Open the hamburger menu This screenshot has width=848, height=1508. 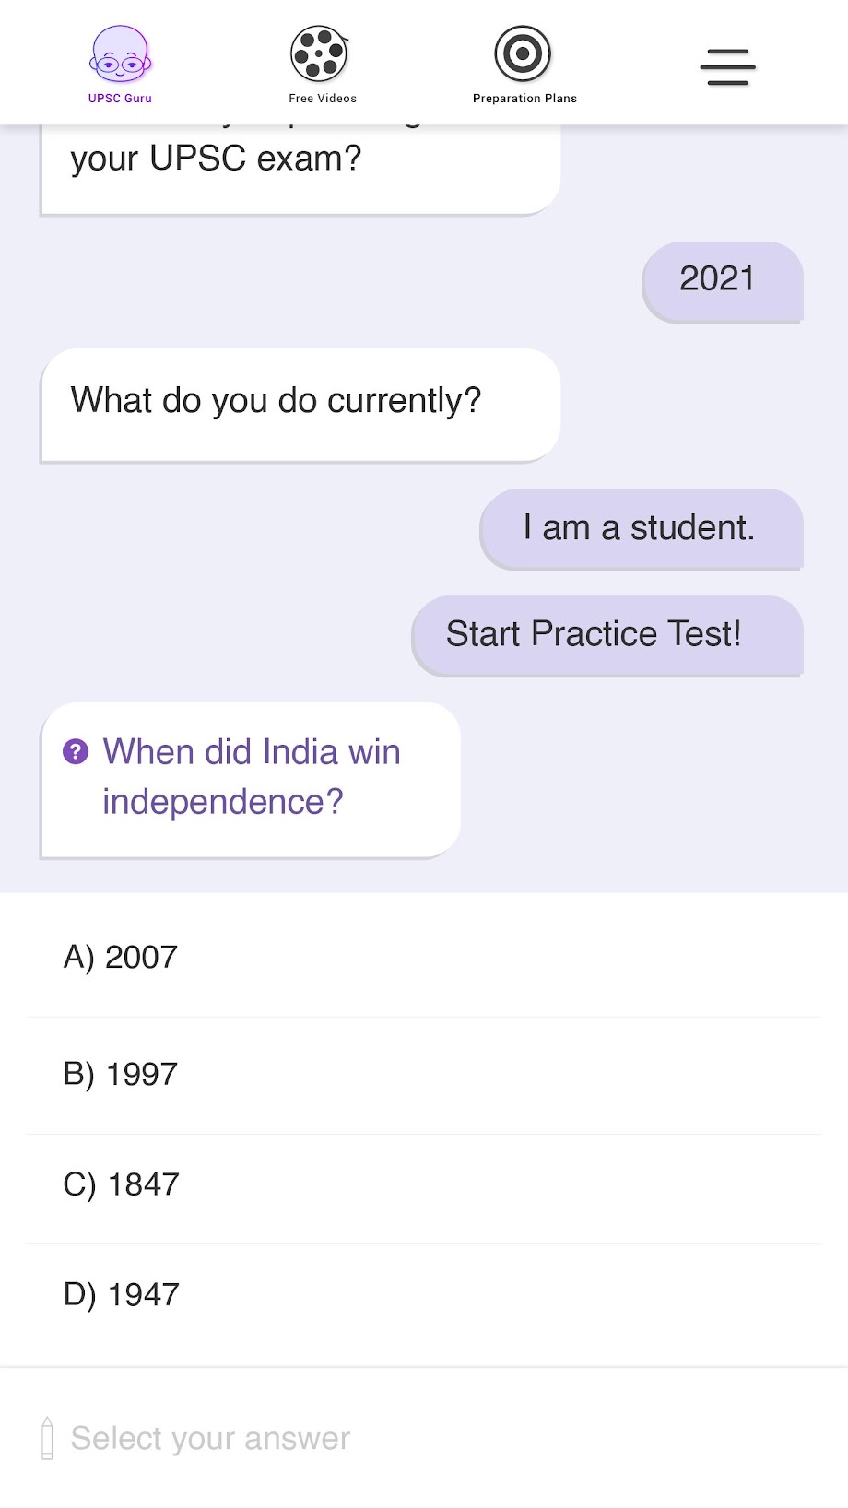pos(727,67)
